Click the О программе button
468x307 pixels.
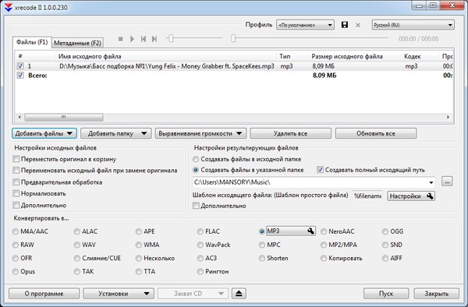pyautogui.click(x=44, y=294)
